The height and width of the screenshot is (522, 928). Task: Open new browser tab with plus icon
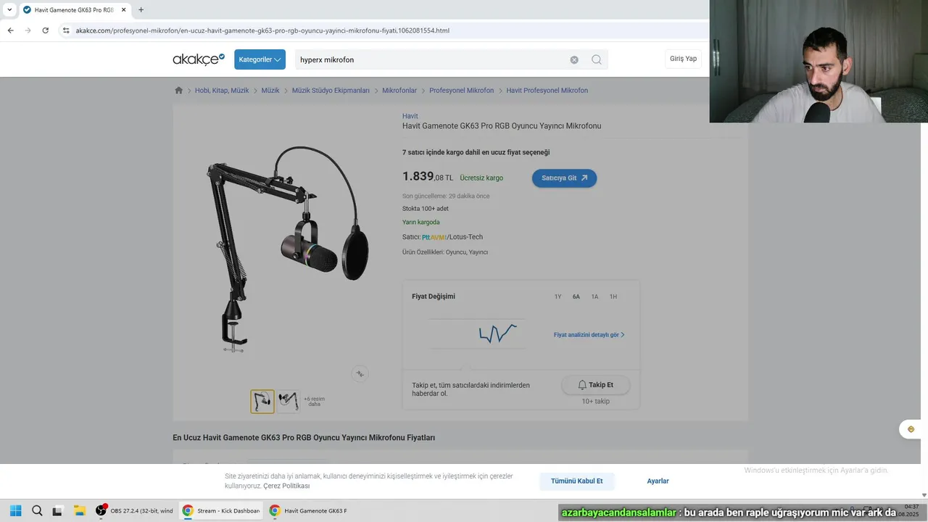141,9
